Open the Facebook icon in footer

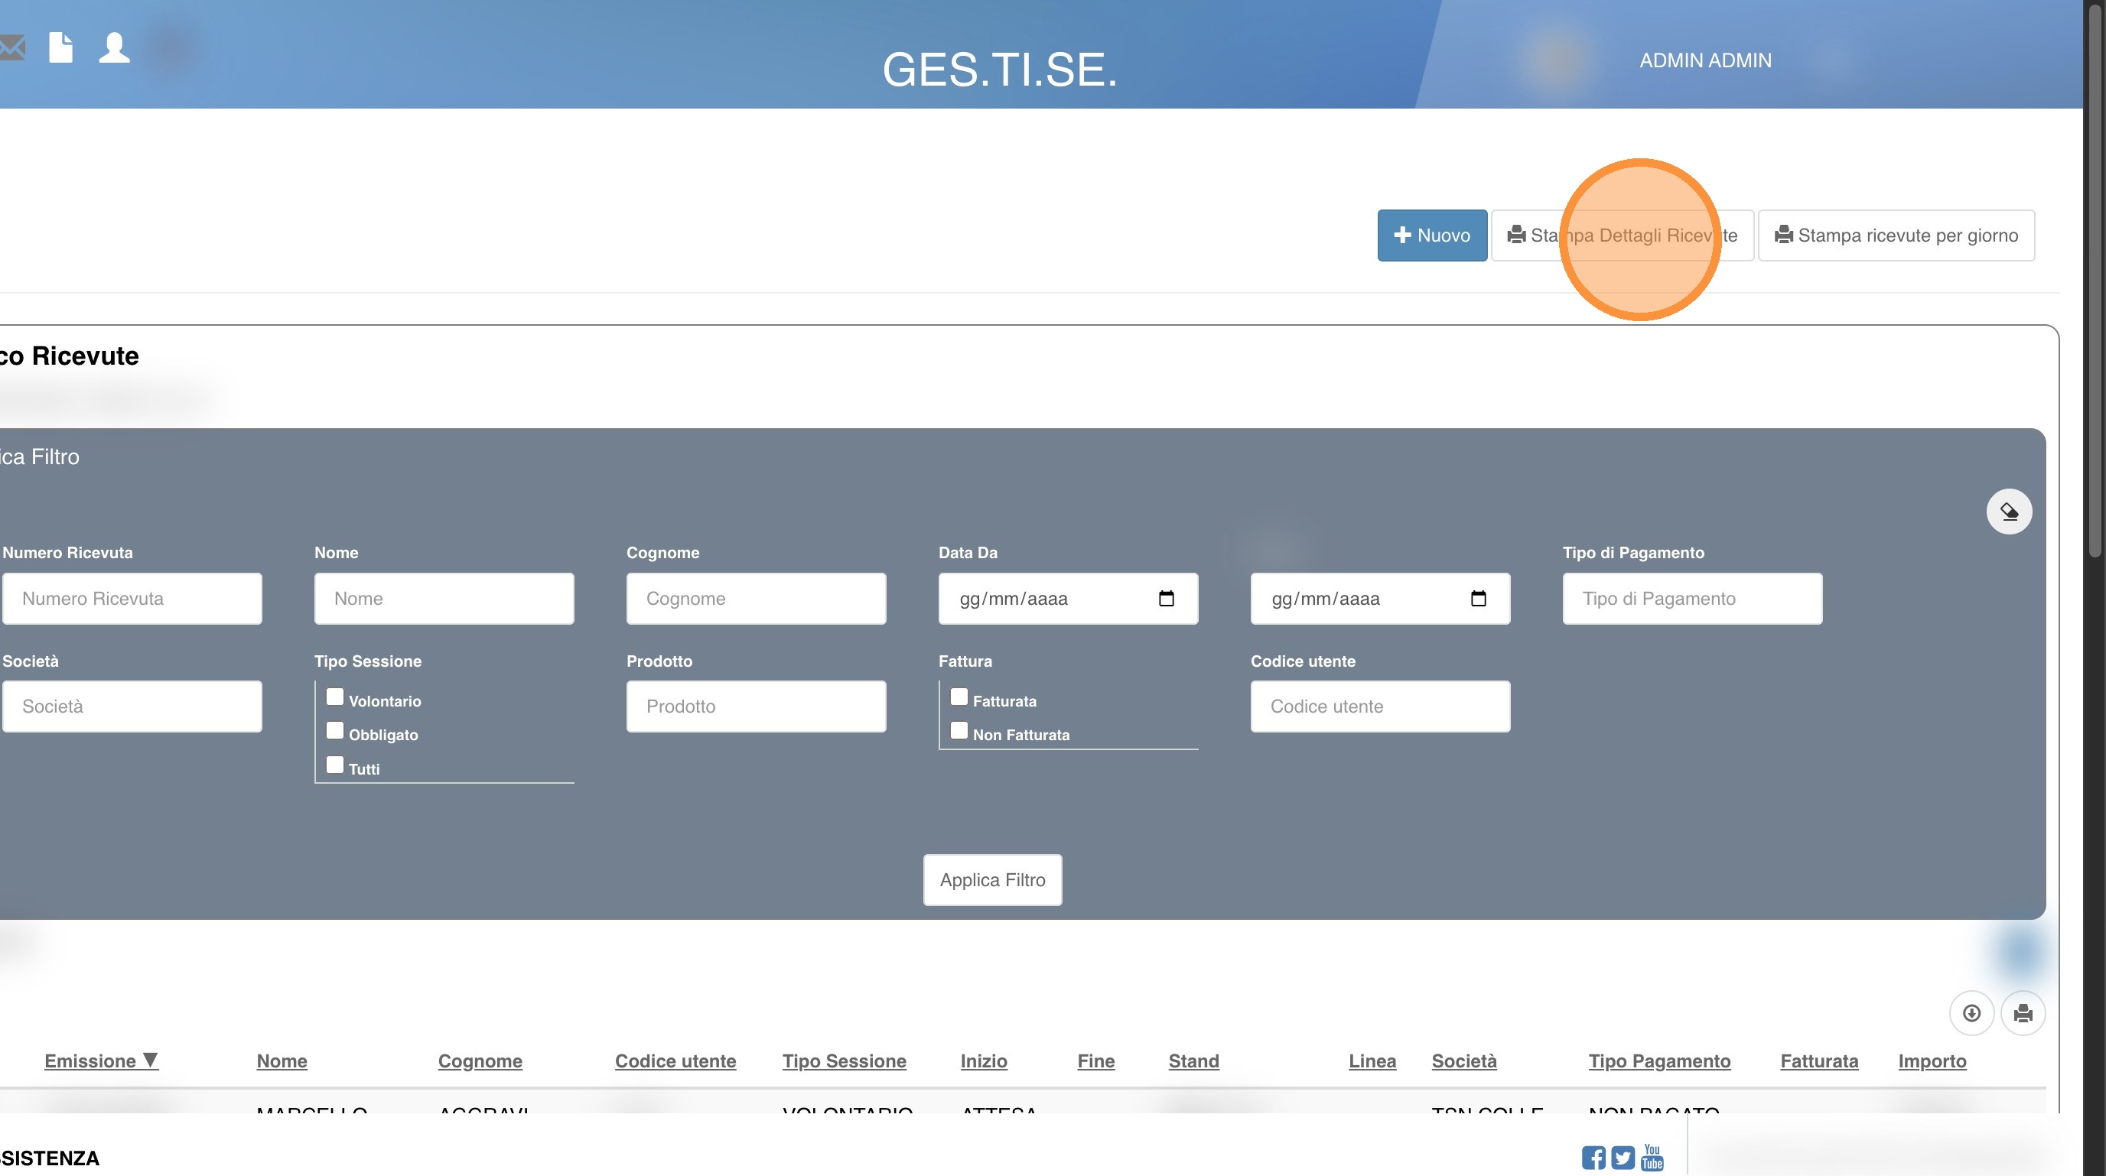click(x=1593, y=1157)
